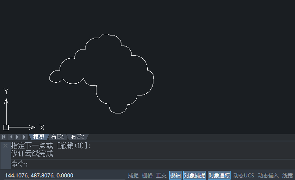
Task: Jump to last layout tab arrow
Action: pos(25,137)
